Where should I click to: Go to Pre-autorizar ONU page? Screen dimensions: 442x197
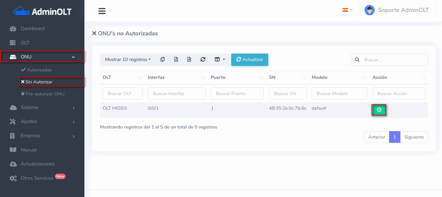[45, 94]
